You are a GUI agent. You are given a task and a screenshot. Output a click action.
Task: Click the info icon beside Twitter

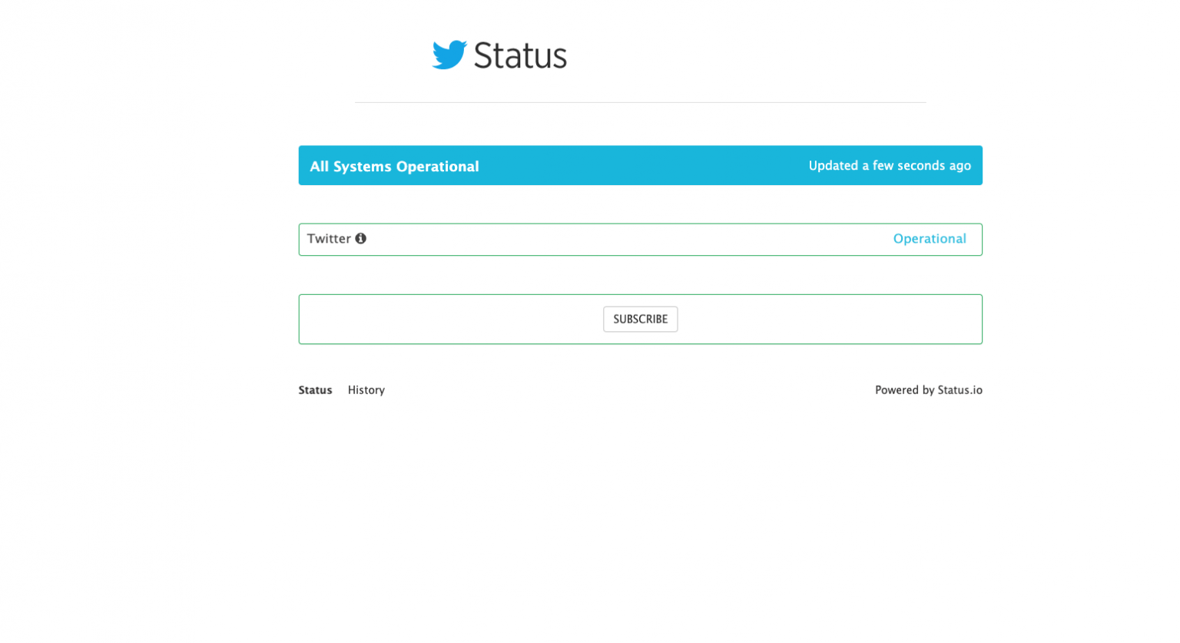pyautogui.click(x=360, y=239)
